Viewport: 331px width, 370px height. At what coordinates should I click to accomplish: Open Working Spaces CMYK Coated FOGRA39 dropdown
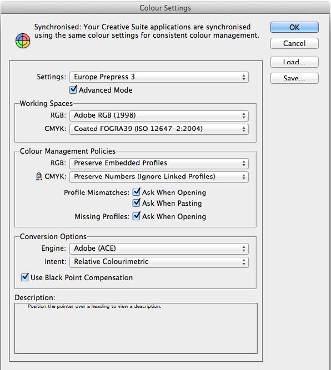coord(159,129)
